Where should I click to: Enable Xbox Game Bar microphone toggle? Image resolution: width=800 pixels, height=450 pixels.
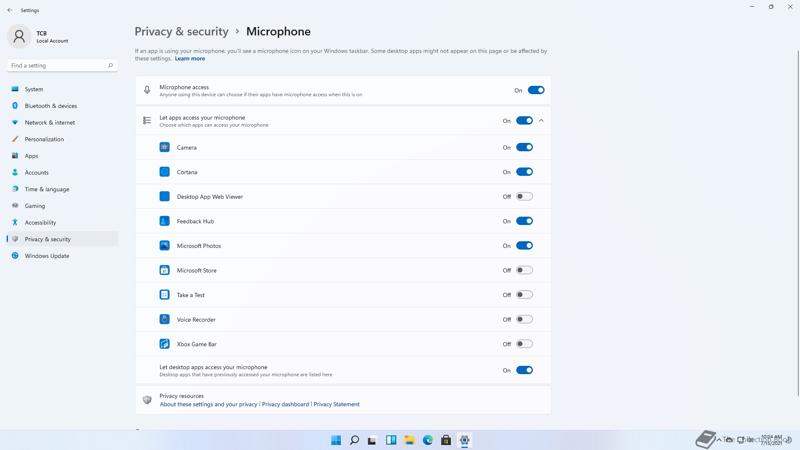(x=525, y=344)
